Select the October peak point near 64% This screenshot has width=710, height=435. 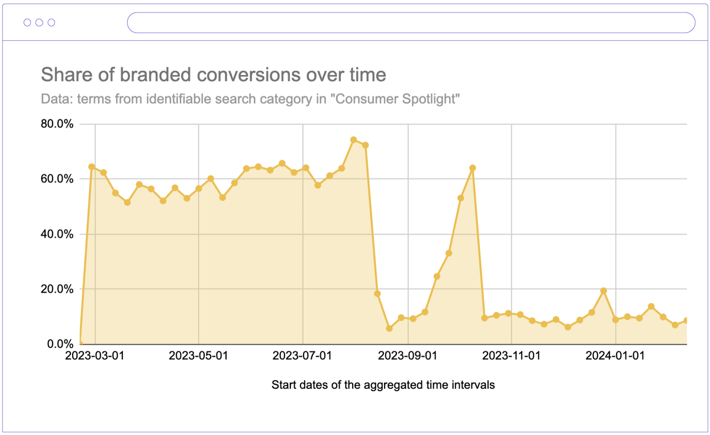[473, 168]
